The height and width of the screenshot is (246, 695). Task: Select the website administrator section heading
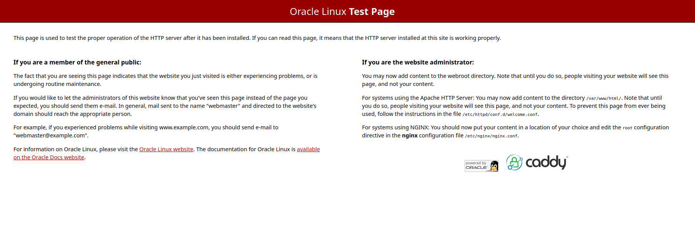(x=418, y=62)
